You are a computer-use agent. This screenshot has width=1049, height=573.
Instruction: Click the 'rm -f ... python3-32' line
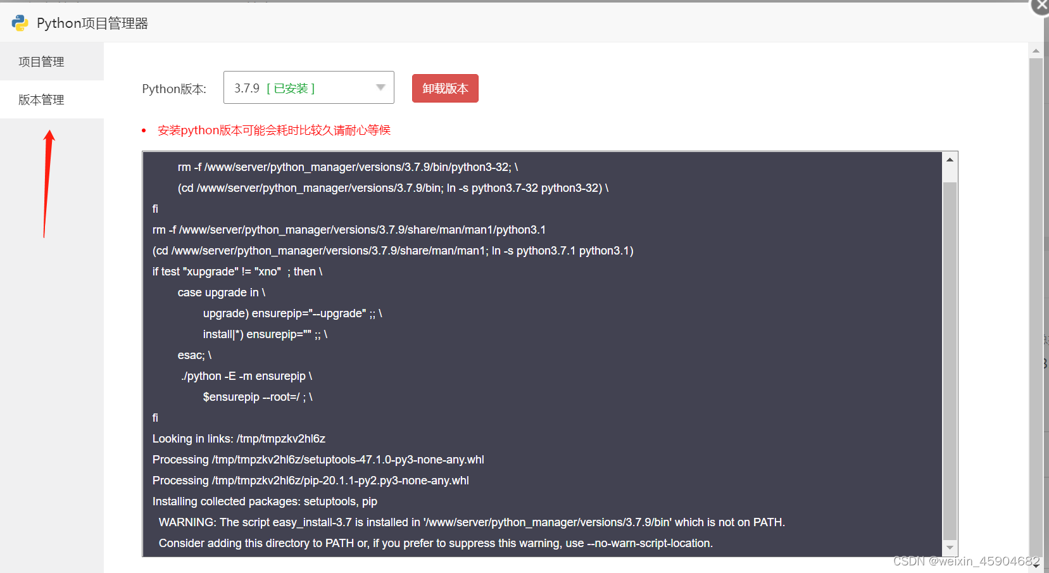click(348, 167)
